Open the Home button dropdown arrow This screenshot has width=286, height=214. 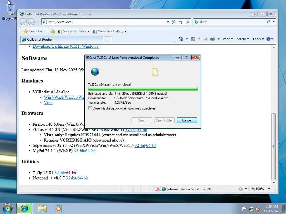187,39
